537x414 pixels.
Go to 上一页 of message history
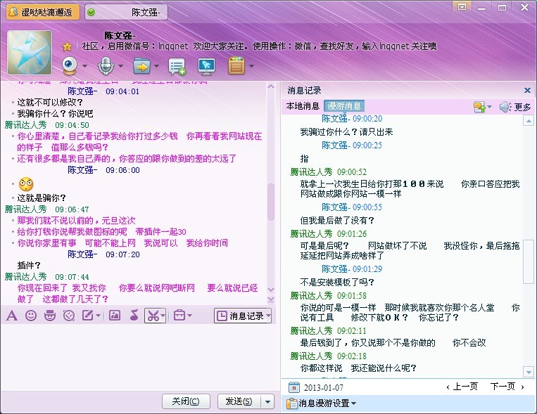(462, 387)
